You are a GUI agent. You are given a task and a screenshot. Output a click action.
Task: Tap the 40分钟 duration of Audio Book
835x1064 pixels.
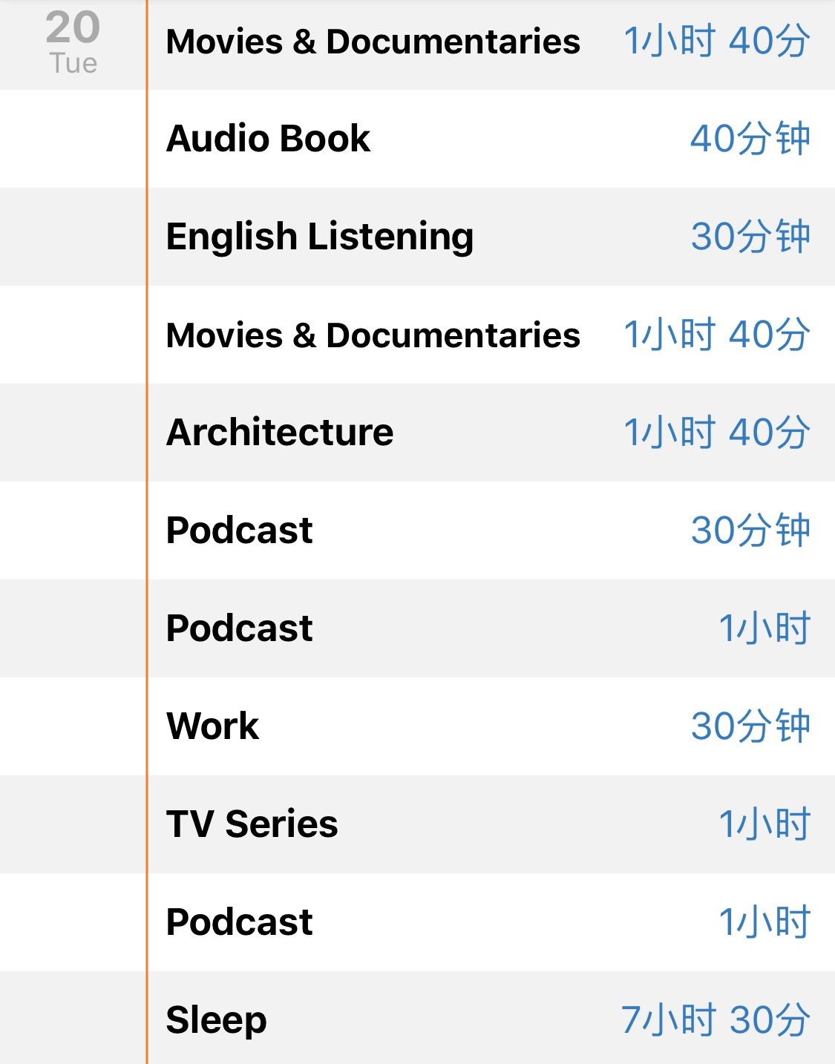750,139
